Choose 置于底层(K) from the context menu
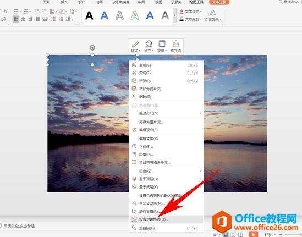This screenshot has height=237, width=302. point(167,187)
